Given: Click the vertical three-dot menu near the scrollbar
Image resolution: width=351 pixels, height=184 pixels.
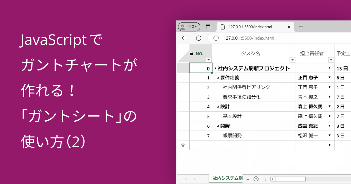Looking at the screenshot, I should coord(266,178).
